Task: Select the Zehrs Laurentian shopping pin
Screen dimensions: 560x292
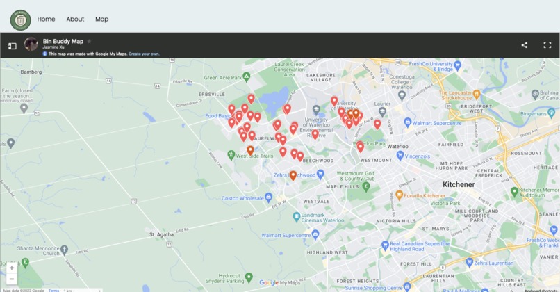Action: [469, 262]
